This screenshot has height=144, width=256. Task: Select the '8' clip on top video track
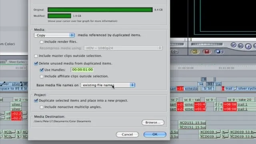(x=204, y=79)
